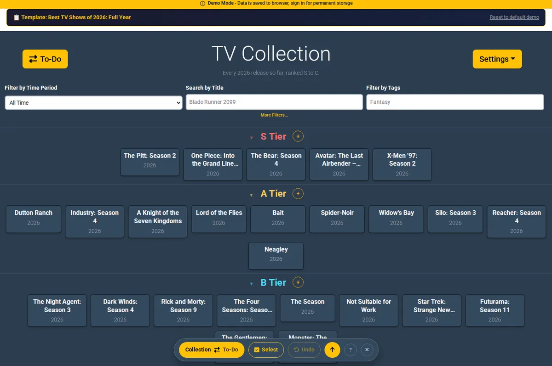This screenshot has width=552, height=366.
Task: Open The Pitt: Season 2 card
Action: [x=150, y=162]
